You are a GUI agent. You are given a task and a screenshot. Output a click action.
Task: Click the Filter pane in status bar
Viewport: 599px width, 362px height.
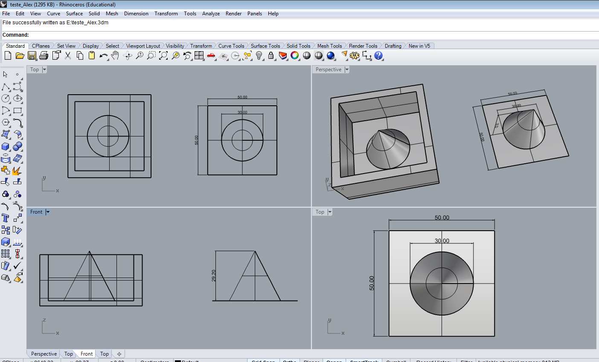point(466,361)
